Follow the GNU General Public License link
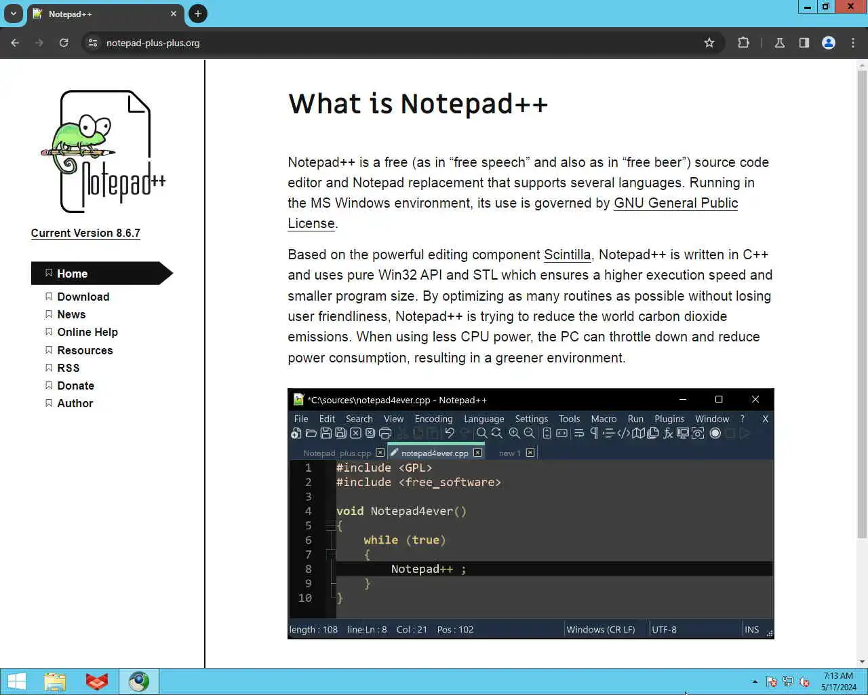 point(675,203)
